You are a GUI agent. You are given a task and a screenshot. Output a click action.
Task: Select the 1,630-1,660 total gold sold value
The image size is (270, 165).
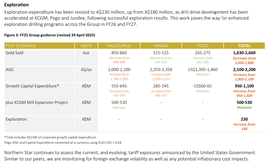[244, 53]
